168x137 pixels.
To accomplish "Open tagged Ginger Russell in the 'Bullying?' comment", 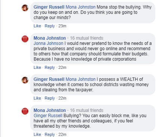I will [x=48, y=116].
